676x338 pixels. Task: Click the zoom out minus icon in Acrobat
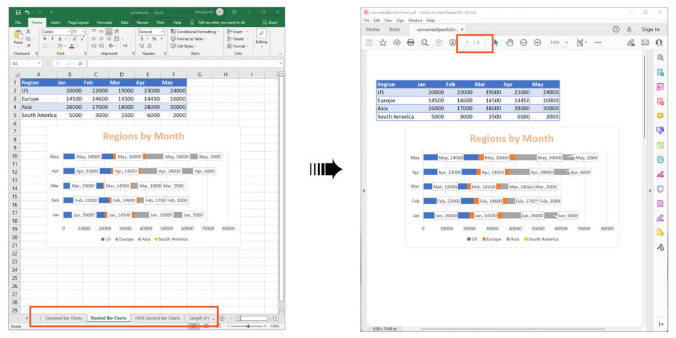tap(524, 42)
